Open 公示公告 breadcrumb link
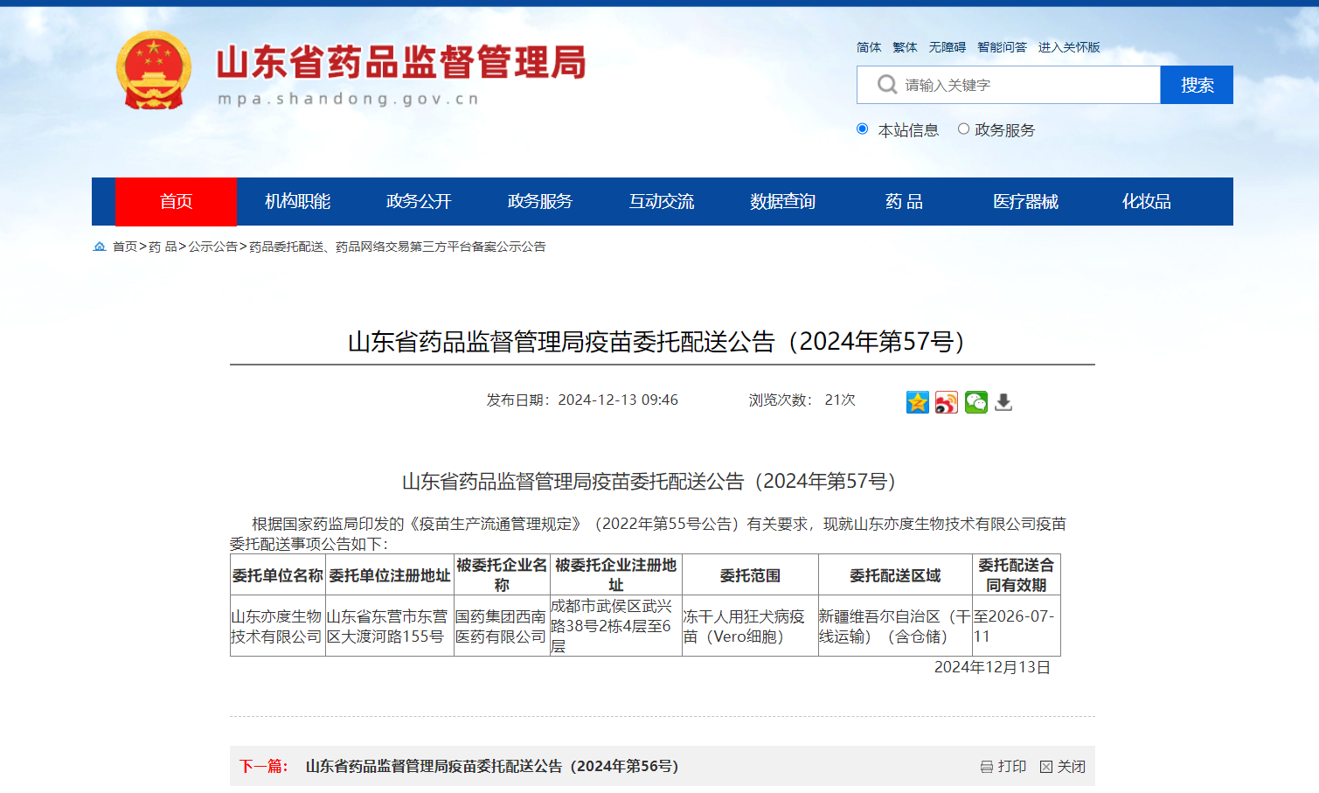This screenshot has height=793, width=1319. tap(213, 247)
